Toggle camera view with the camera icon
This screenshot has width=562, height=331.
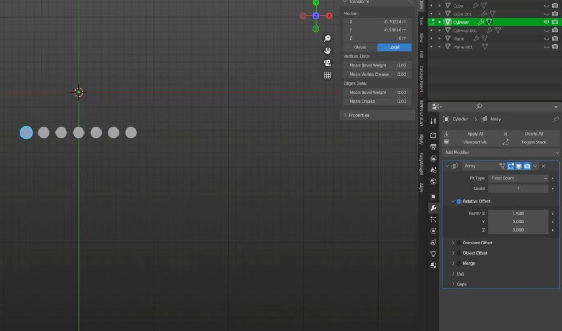[x=328, y=63]
